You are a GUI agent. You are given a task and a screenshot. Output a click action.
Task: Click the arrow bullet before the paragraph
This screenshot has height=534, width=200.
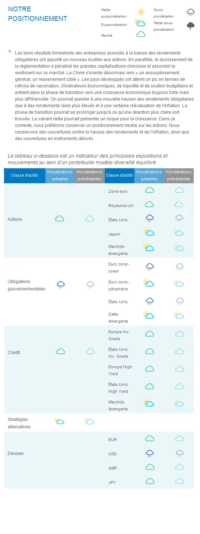[9, 52]
